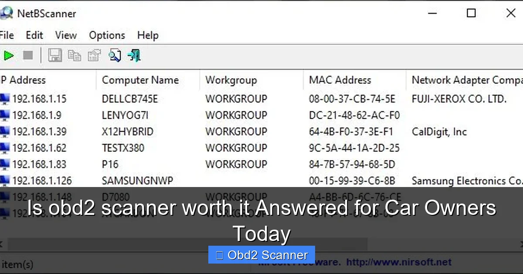
Task: Click the Obd2 Scanner banner button
Action: pyautogui.click(x=261, y=255)
